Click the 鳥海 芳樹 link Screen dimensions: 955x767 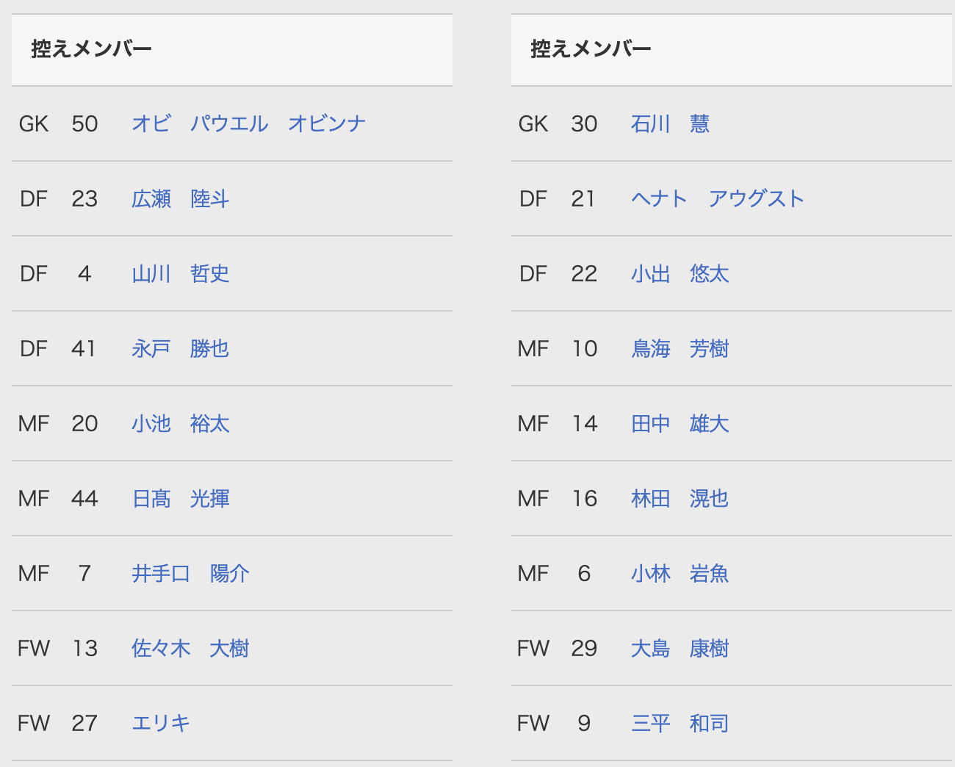(x=680, y=348)
